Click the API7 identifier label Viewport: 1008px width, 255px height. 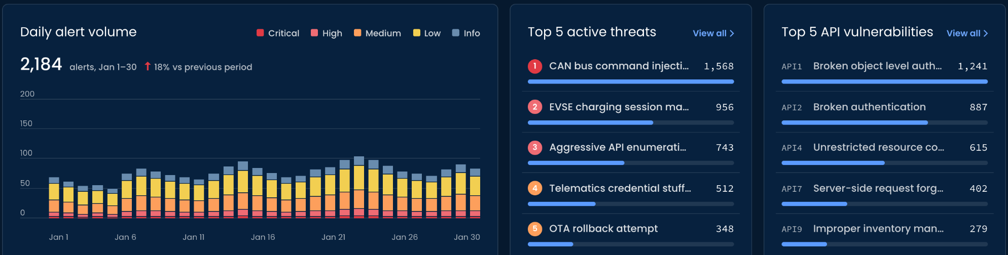click(x=791, y=189)
